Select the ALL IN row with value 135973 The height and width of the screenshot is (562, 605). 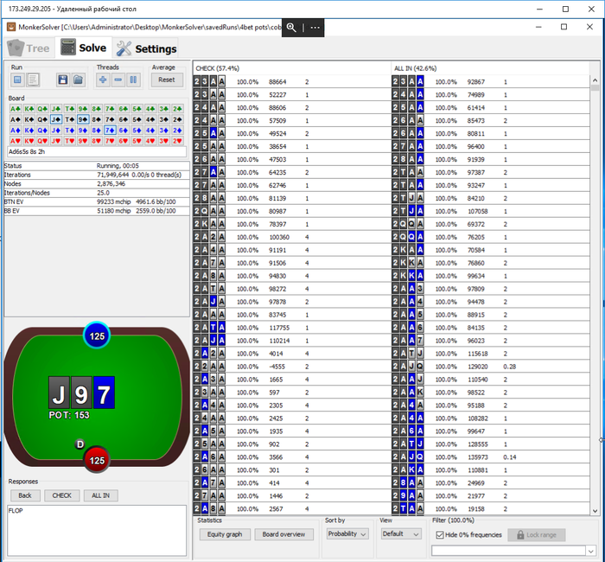coord(491,457)
